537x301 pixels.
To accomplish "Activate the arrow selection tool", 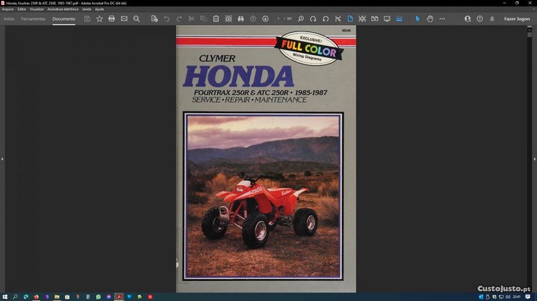I will (x=418, y=19).
